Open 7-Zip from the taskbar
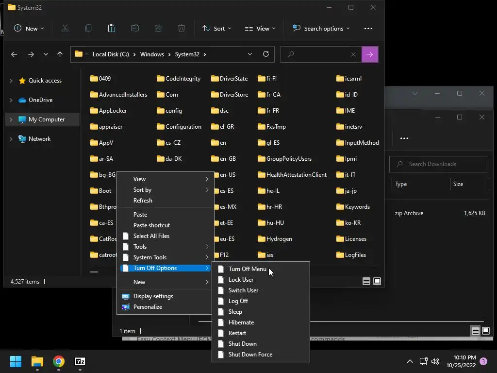 (80, 361)
